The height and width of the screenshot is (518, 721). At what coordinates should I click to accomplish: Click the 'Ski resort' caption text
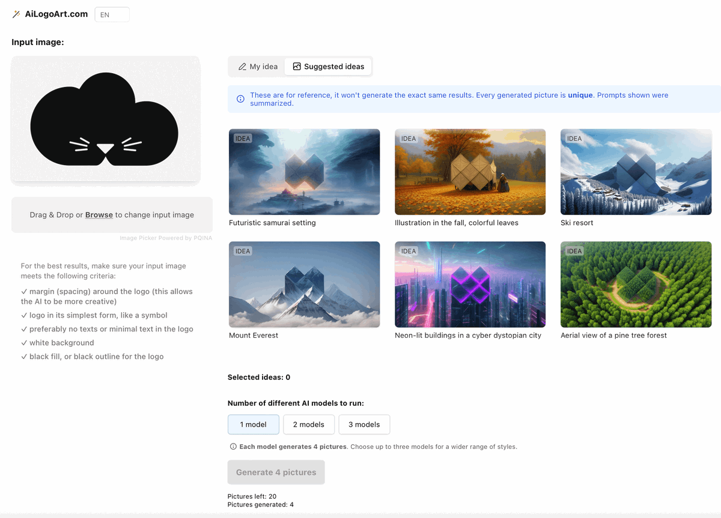tap(577, 223)
